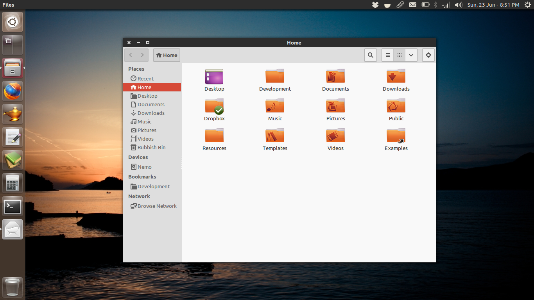Open the Music folder icon in the grid
This screenshot has width=534, height=300.
(x=275, y=106)
